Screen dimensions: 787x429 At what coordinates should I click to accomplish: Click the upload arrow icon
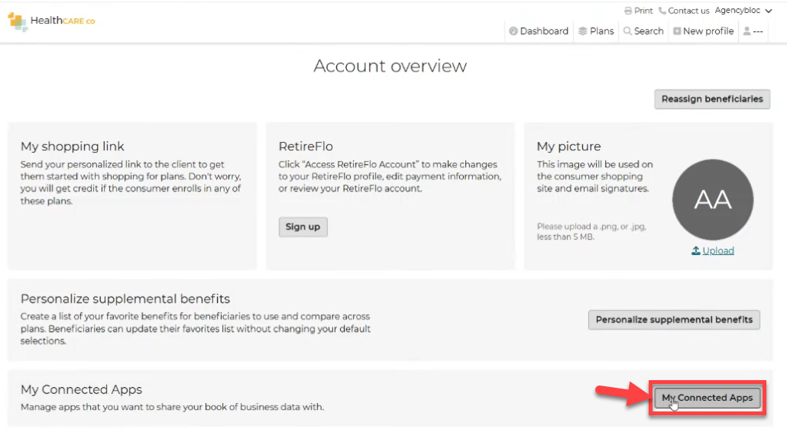coord(695,250)
